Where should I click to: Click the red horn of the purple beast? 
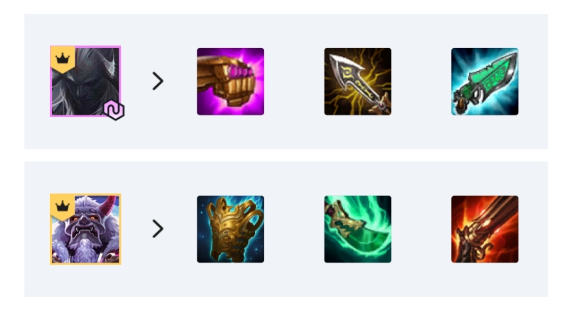point(111,204)
